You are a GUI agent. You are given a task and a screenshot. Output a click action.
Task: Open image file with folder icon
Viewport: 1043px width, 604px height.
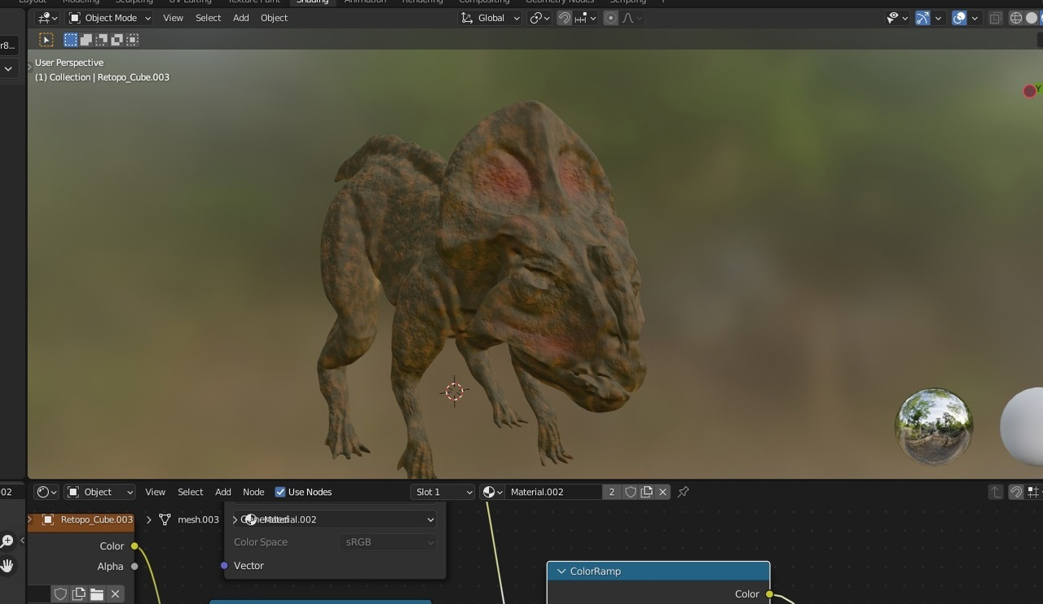pos(97,594)
